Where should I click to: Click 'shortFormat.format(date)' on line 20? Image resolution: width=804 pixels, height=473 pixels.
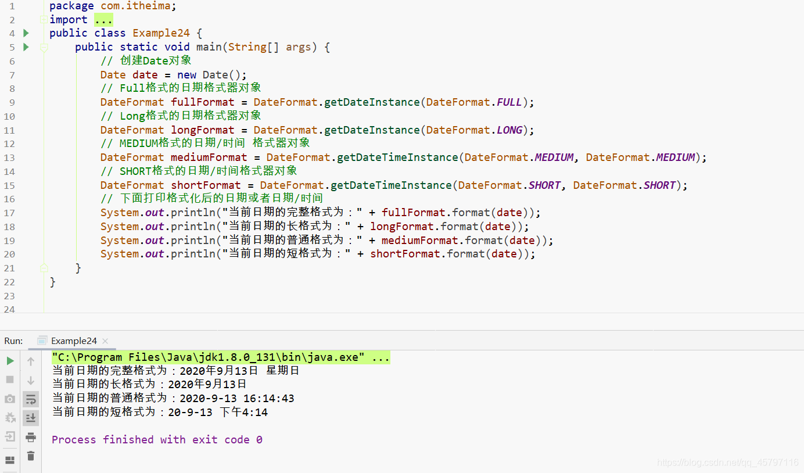tap(450, 254)
